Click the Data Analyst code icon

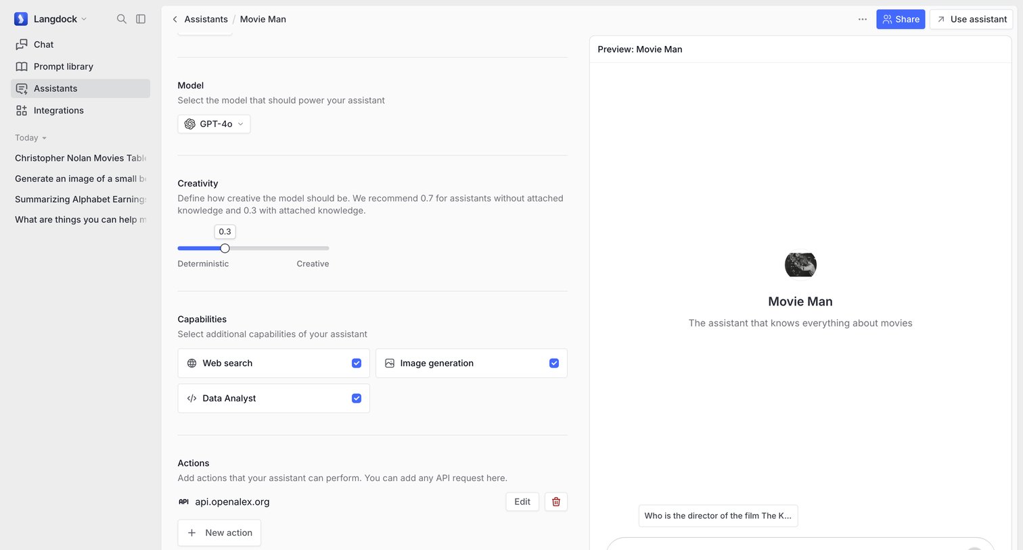(x=191, y=399)
